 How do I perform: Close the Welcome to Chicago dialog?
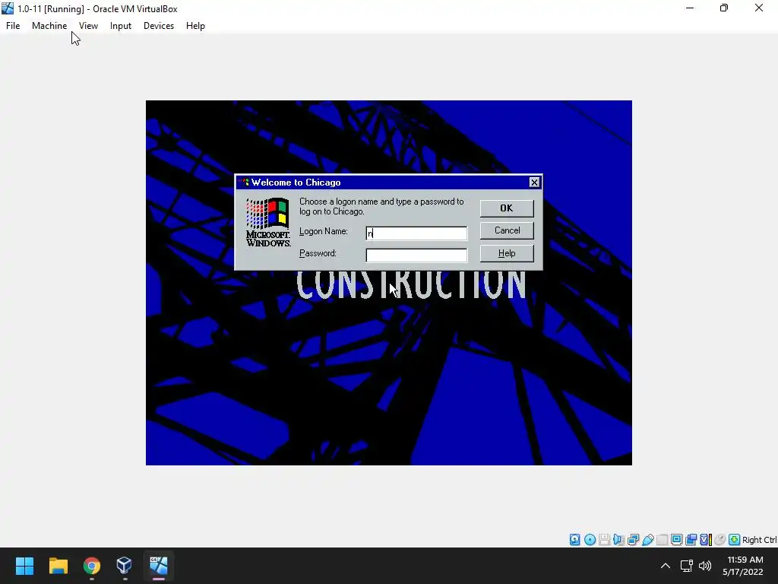pos(534,182)
